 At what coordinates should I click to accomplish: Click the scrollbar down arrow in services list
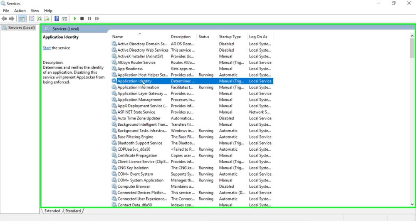[x=412, y=204]
